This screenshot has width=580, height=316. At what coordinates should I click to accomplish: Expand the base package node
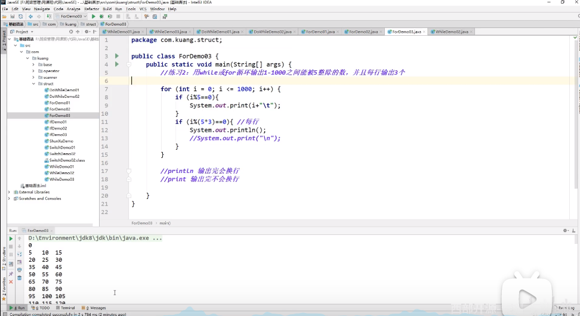(33, 64)
